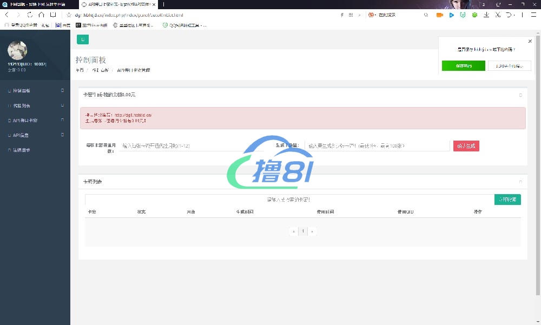Screen dimensions: 541x325
Task: Click the orange video camera toolbar icon
Action: tap(439, 15)
